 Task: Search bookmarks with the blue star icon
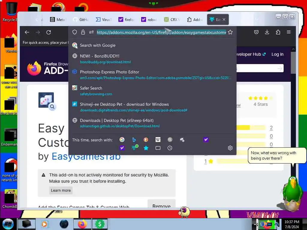click(146, 148)
